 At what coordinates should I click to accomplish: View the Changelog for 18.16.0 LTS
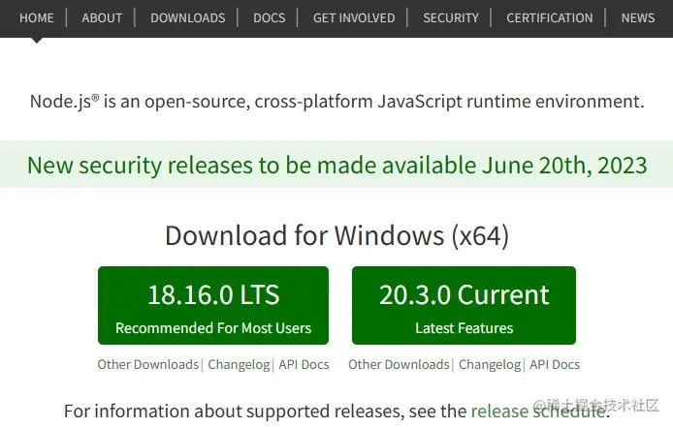(x=239, y=364)
